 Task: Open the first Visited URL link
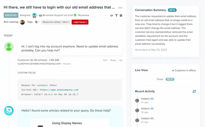(152, 99)
